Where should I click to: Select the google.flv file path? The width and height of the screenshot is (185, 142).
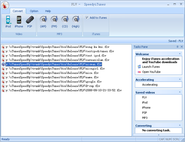(x=54, y=82)
